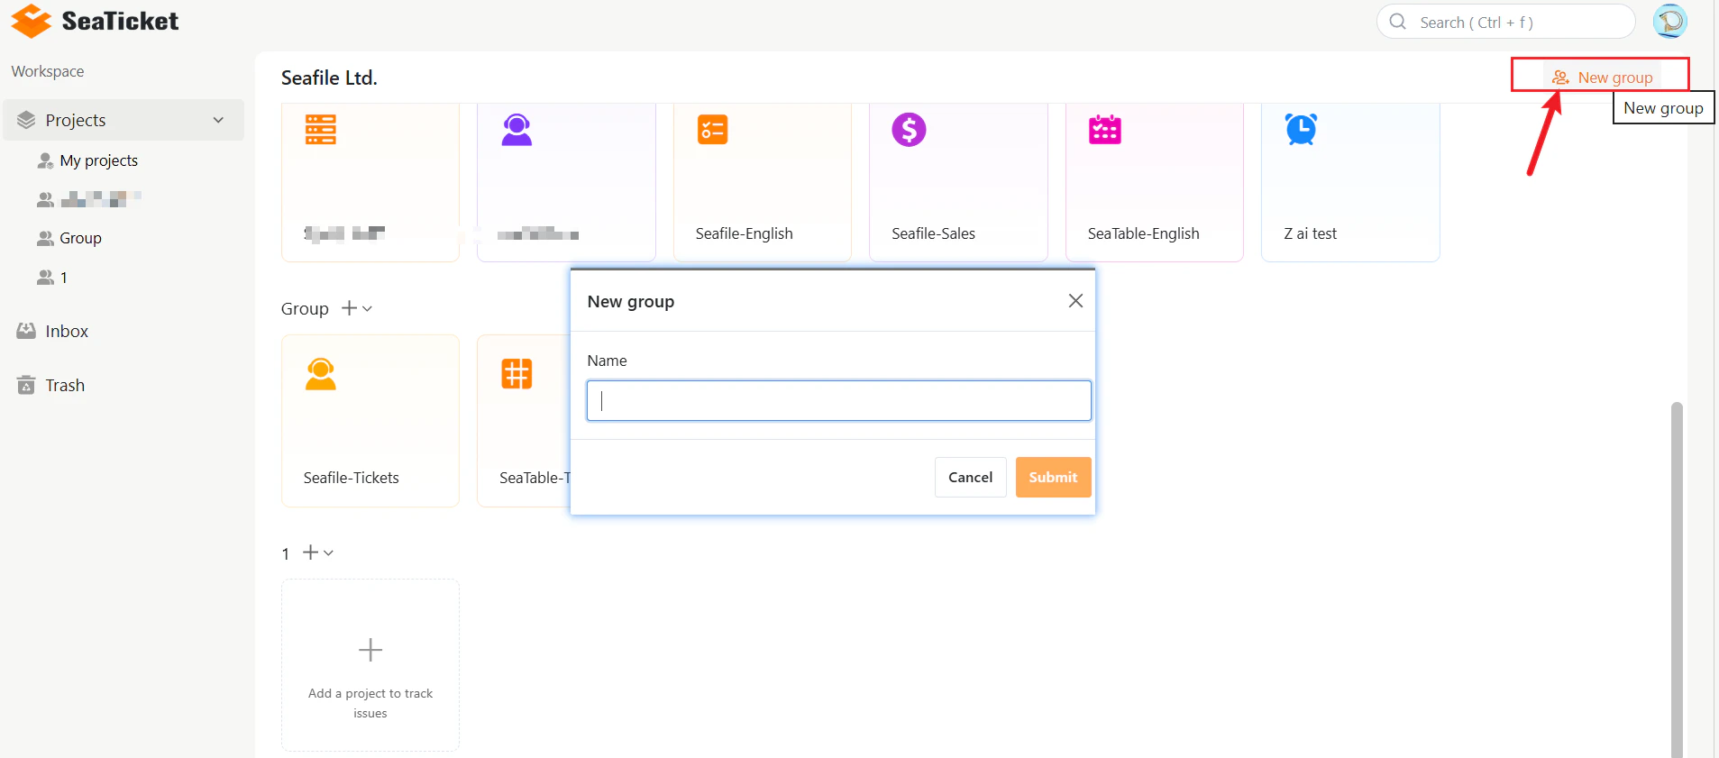Collapse the Projects section chevron
The height and width of the screenshot is (758, 1719).
(218, 120)
